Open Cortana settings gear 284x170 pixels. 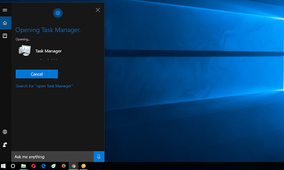tap(5, 132)
